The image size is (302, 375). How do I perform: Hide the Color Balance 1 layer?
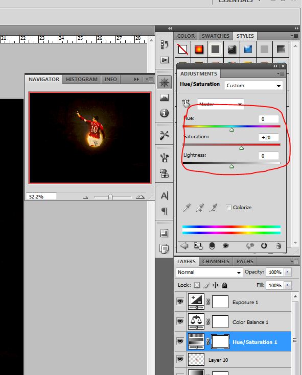[x=180, y=321]
